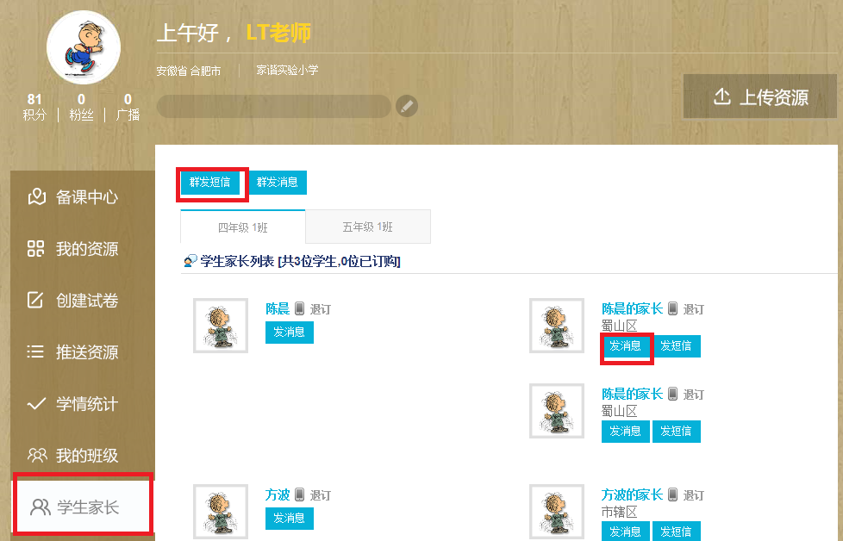Viewport: 843px width, 541px height.
Task: Select the 四年级 1班 tab
Action: [x=242, y=227]
